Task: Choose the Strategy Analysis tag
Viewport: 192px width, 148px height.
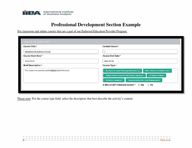Action: [x=156, y=75]
